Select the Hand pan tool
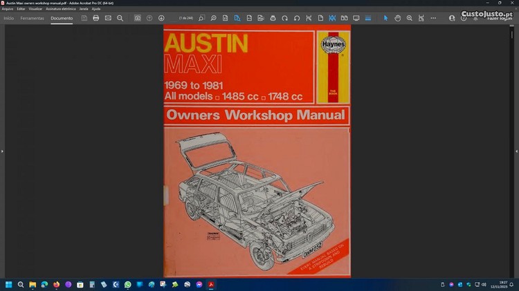This screenshot has height=291, width=519. pyautogui.click(x=398, y=18)
